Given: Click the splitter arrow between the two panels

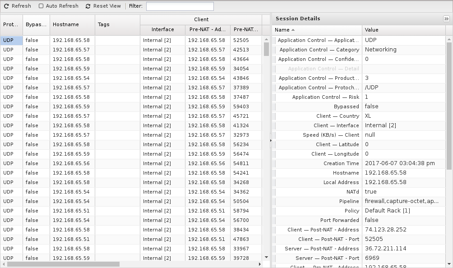Looking at the screenshot, I should tap(271, 140).
